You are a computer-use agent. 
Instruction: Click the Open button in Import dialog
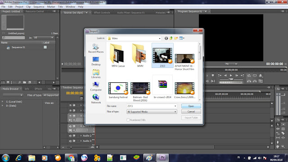pyautogui.click(x=191, y=106)
